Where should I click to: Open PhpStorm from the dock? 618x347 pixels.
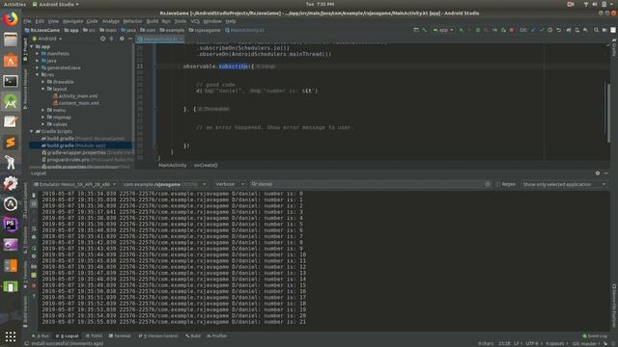tap(11, 225)
